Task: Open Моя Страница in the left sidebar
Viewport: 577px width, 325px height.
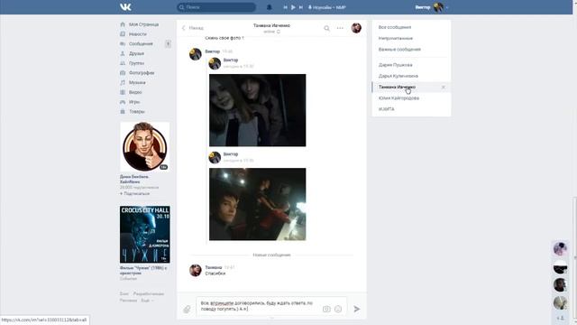Action: coord(143,24)
